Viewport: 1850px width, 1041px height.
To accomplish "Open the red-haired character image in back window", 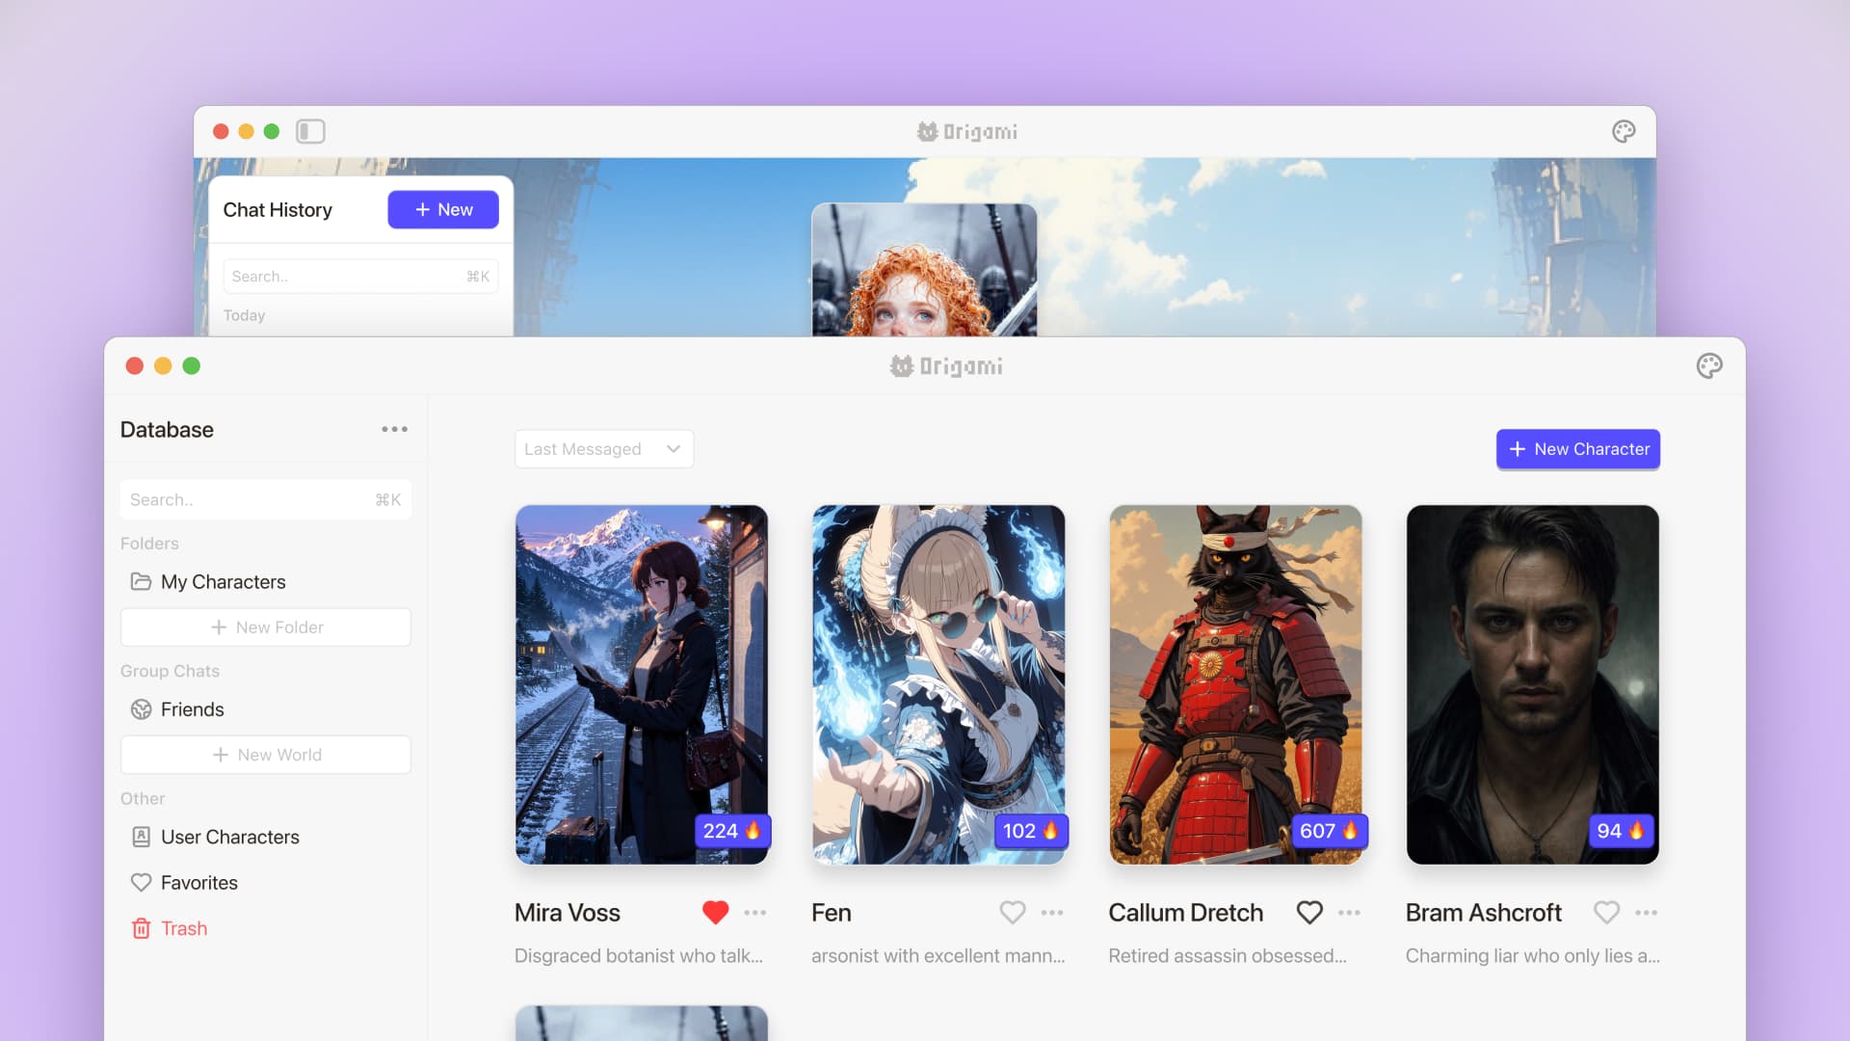I will click(x=925, y=270).
